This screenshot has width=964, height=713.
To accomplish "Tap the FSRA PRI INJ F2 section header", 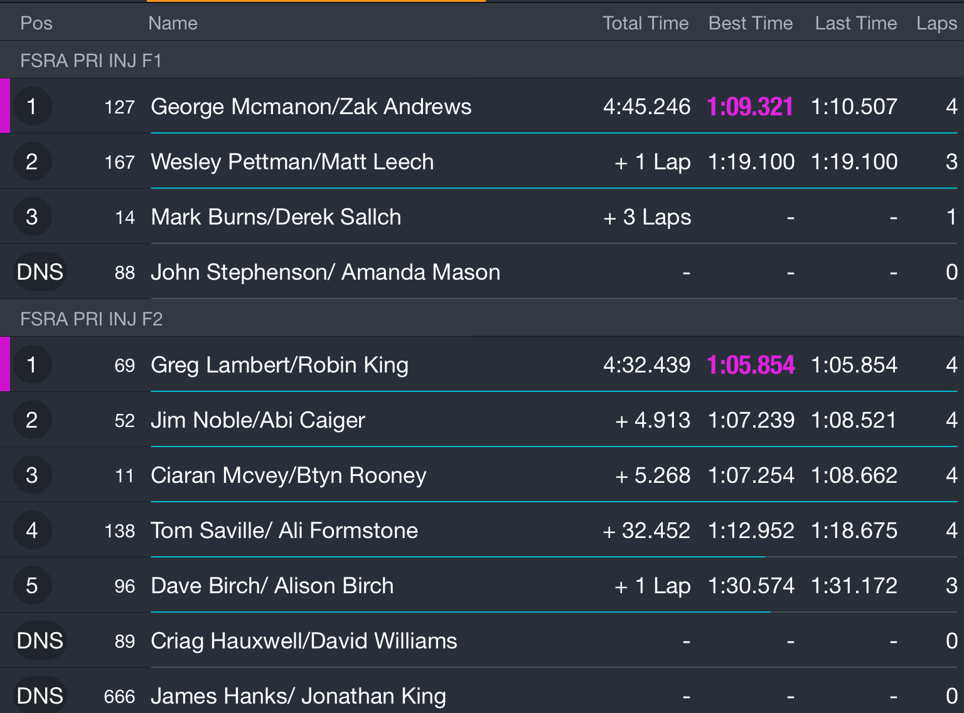I will (91, 319).
